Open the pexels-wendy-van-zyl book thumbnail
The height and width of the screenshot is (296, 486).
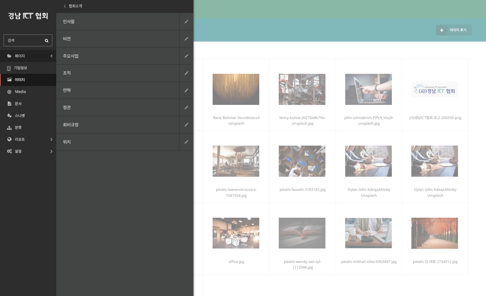[302, 233]
